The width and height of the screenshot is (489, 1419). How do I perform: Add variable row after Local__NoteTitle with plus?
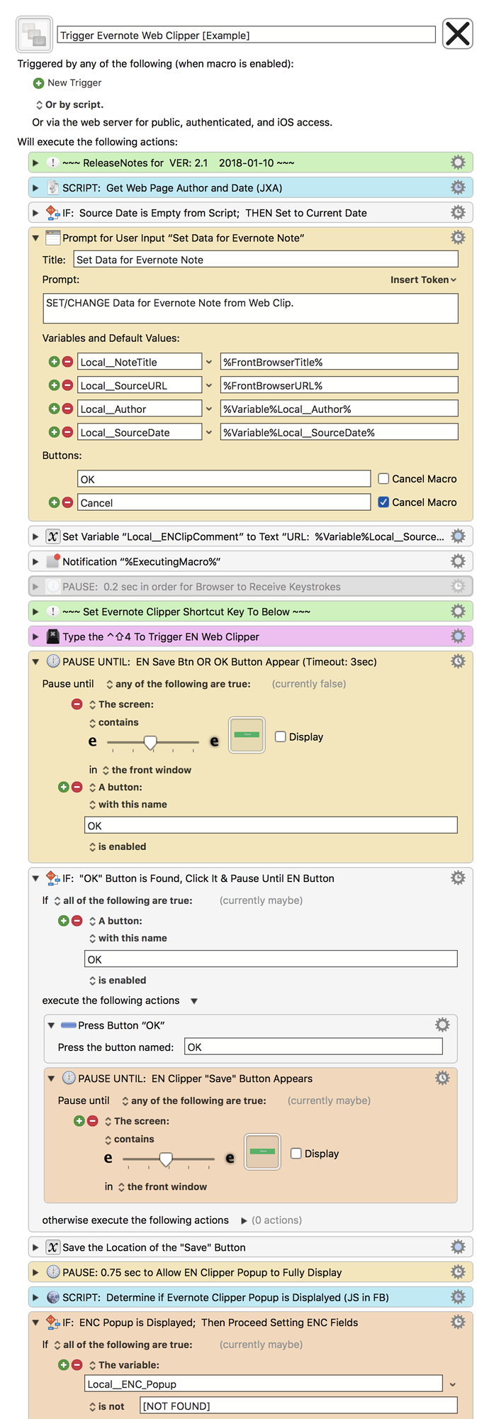click(x=54, y=362)
